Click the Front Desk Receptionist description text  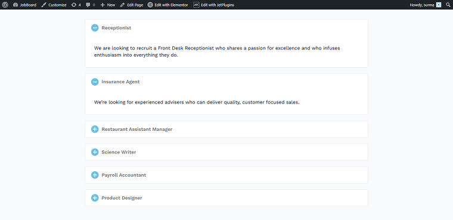coord(217,51)
